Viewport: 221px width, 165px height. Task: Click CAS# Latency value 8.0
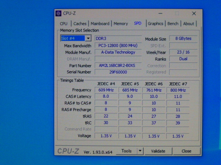(106, 96)
